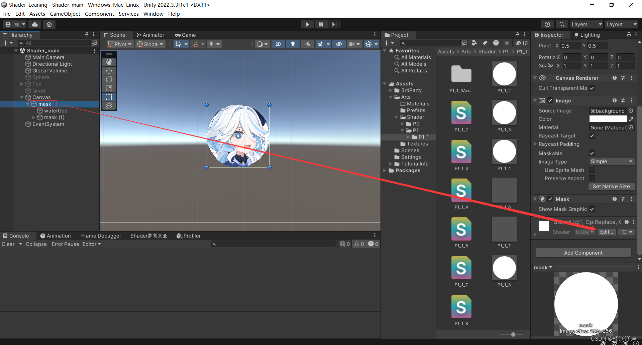
Task: Toggle scene visibility hidden-eye icon
Action: point(339,44)
